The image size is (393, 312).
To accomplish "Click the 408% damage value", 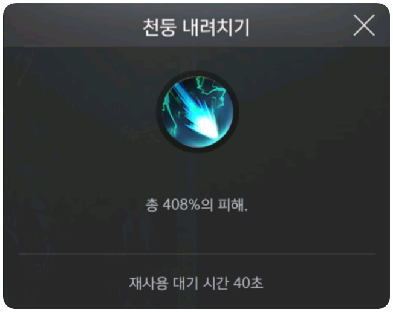I will 181,205.
